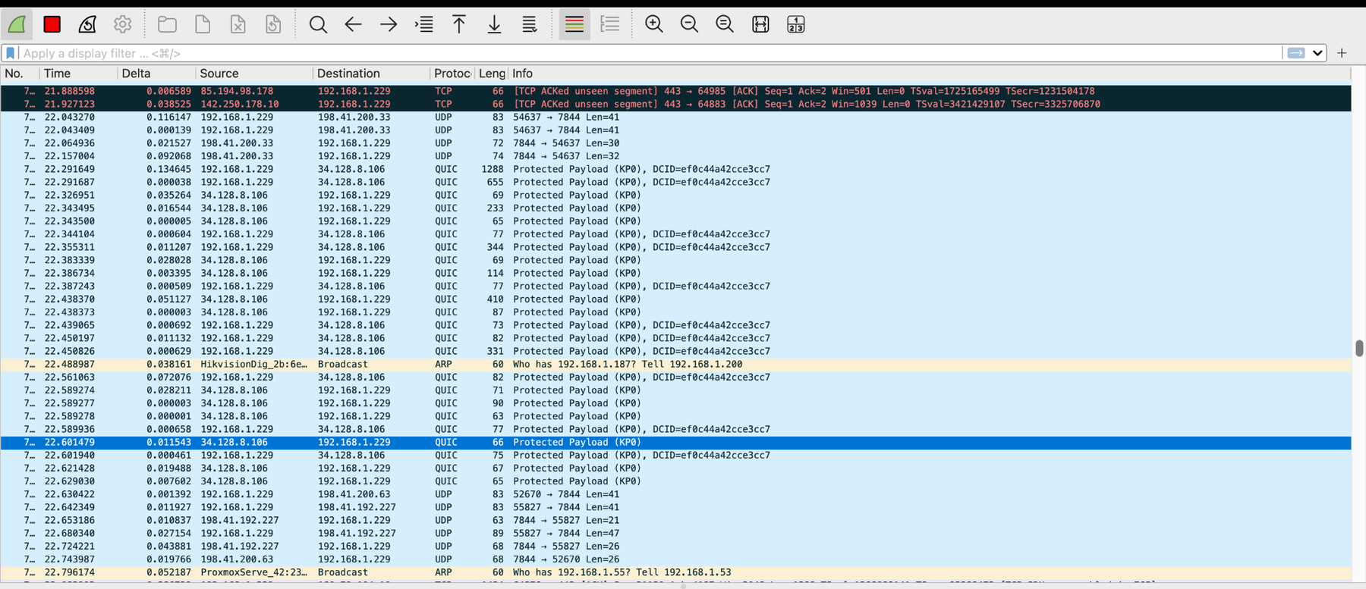Sort by the Source column header
Image resolution: width=1366 pixels, height=589 pixels.
pos(254,74)
